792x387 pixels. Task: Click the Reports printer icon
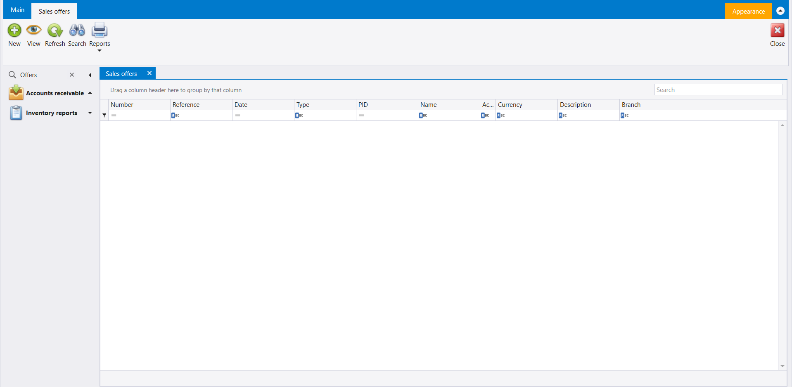pyautogui.click(x=100, y=30)
